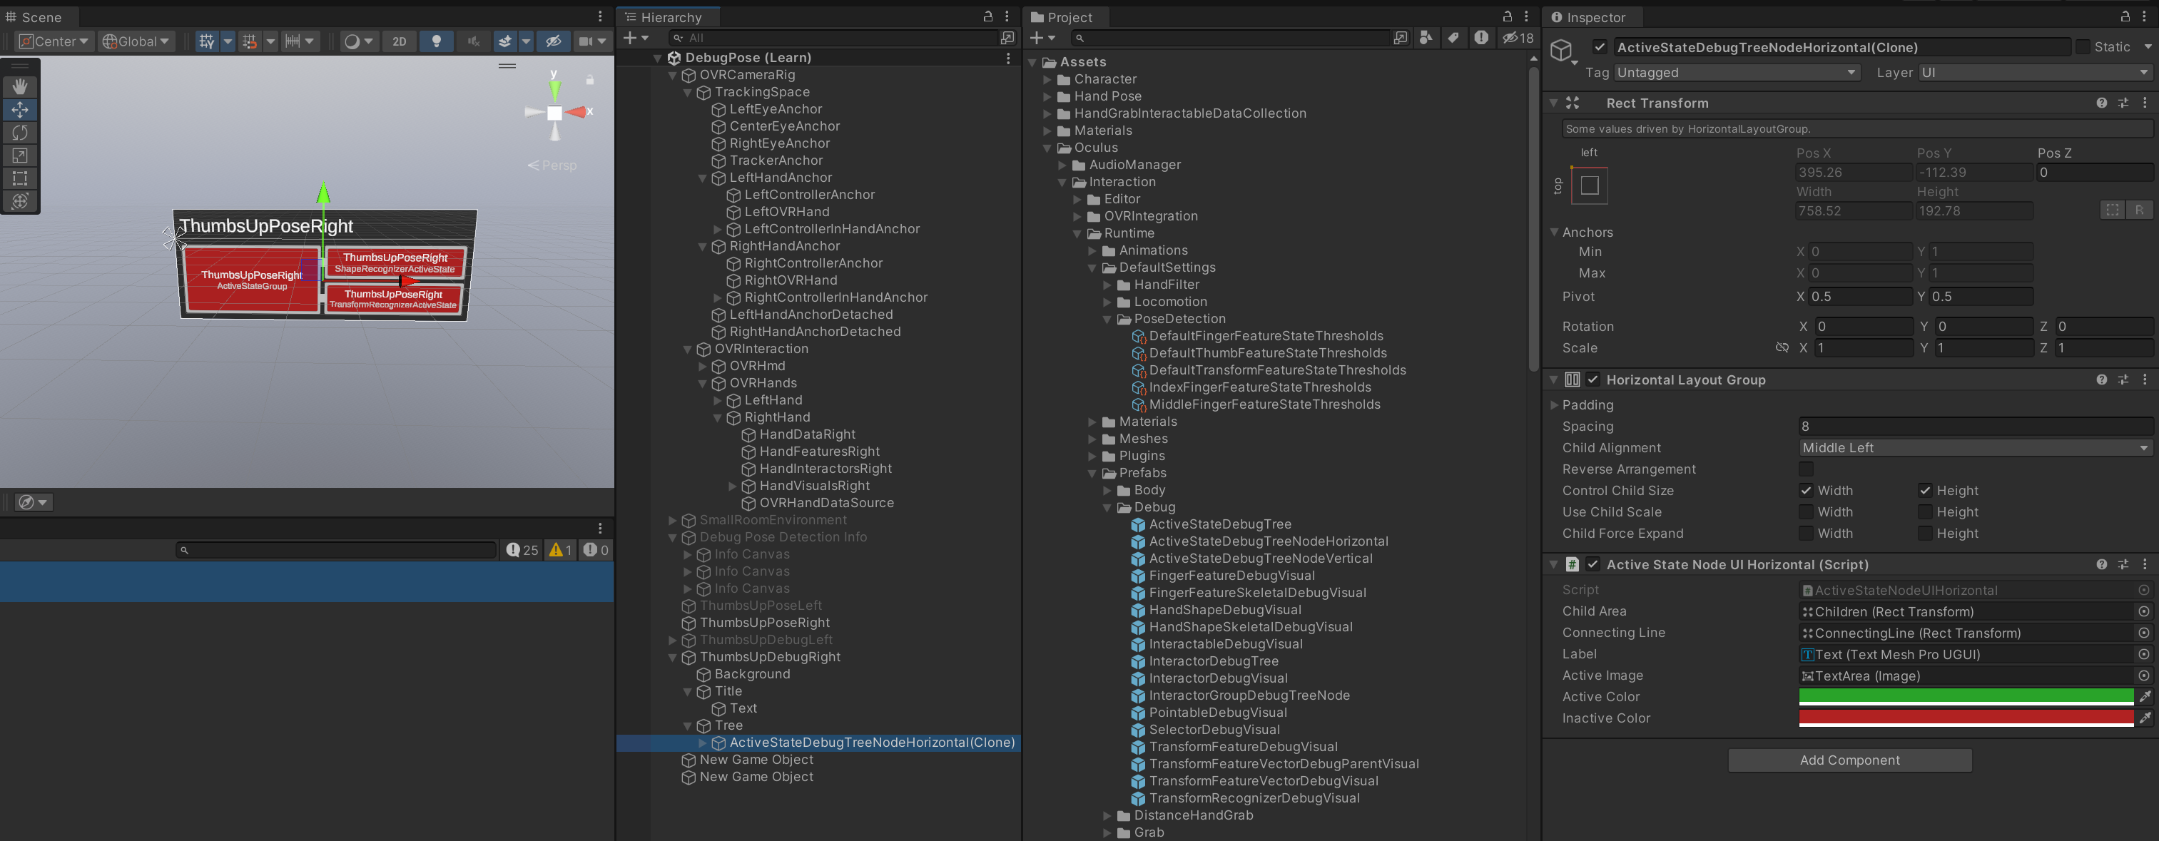Click the Add Component button
The image size is (2159, 841).
pos(1849,760)
